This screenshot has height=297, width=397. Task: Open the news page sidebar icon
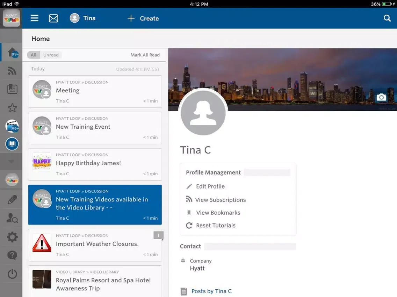[12, 89]
